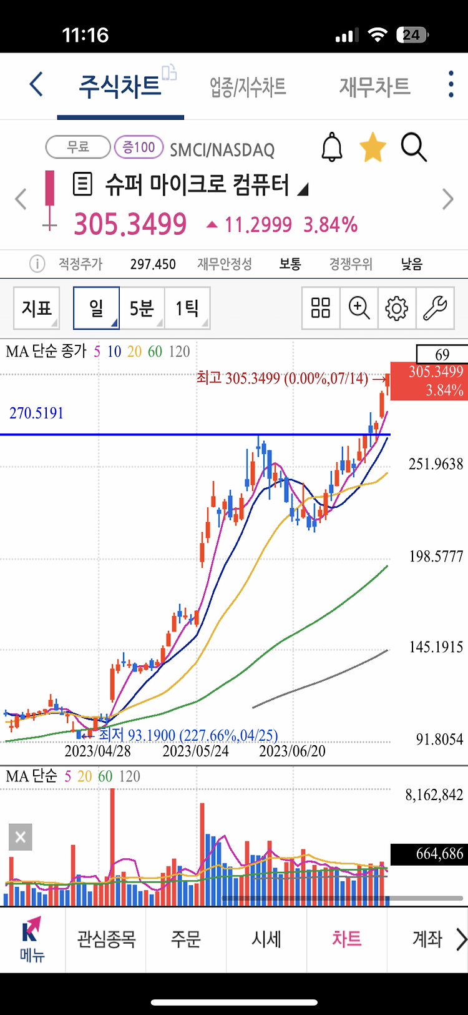Select the 일 daily period dropdown
The image size is (468, 1015).
pyautogui.click(x=96, y=308)
